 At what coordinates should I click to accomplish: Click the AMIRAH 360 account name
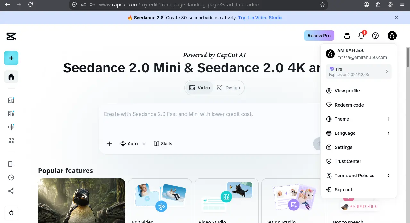click(351, 50)
